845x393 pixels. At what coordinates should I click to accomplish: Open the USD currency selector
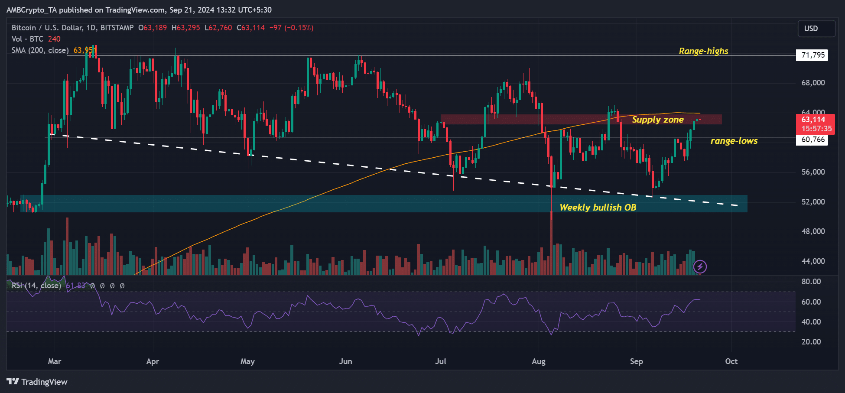point(816,29)
